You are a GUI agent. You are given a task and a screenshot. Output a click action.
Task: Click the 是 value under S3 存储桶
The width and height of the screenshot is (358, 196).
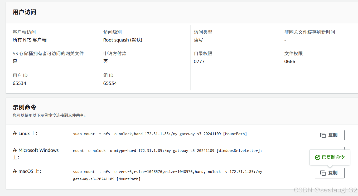coord(15,61)
